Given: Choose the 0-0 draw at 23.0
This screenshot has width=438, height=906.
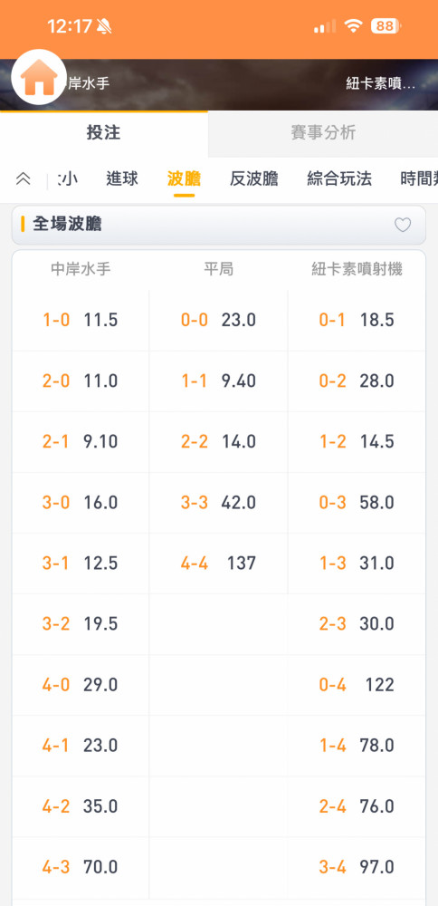Looking at the screenshot, I should (x=219, y=320).
